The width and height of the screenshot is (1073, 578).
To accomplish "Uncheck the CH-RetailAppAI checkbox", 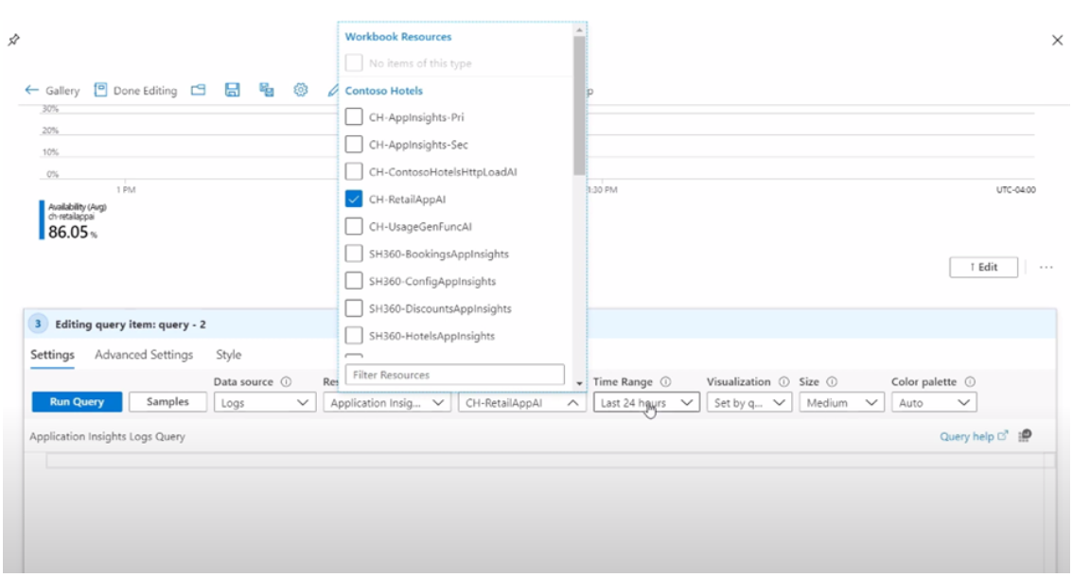I will (x=354, y=199).
